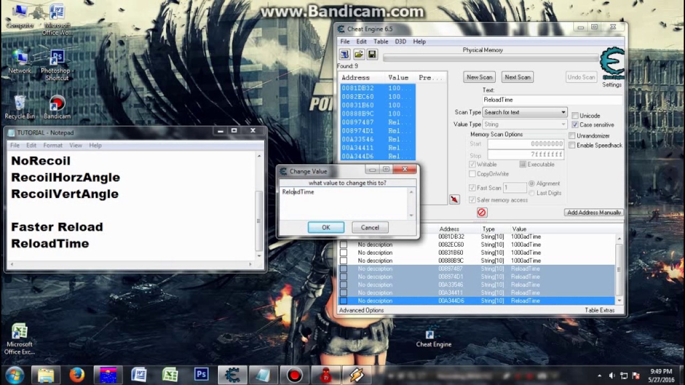Open the Value Type dropdown
Viewport: 685px width, 385px height.
tap(524, 124)
